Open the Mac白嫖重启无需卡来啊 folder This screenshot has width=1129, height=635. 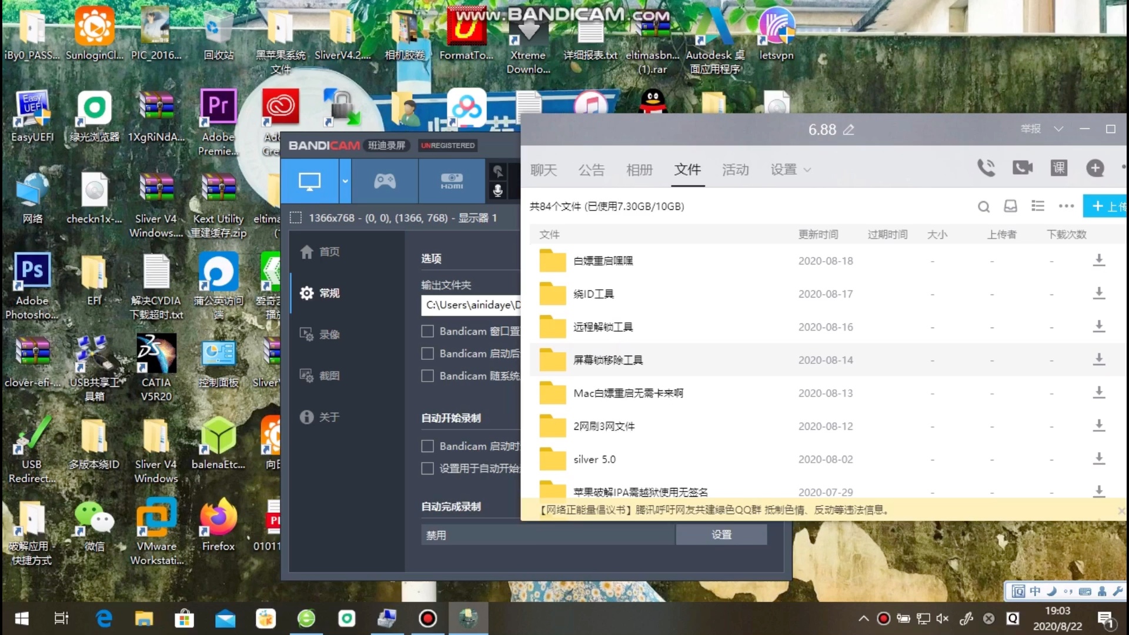628,393
